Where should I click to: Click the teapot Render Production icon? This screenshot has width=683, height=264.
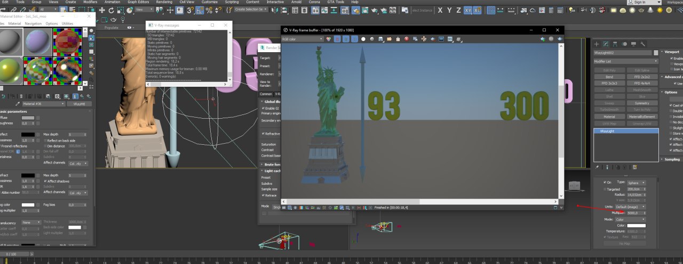click(x=374, y=10)
